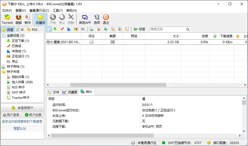Open the 制作 torrent maker
Image resolution: width=248 pixels, height=146 pixels.
[x=28, y=19]
